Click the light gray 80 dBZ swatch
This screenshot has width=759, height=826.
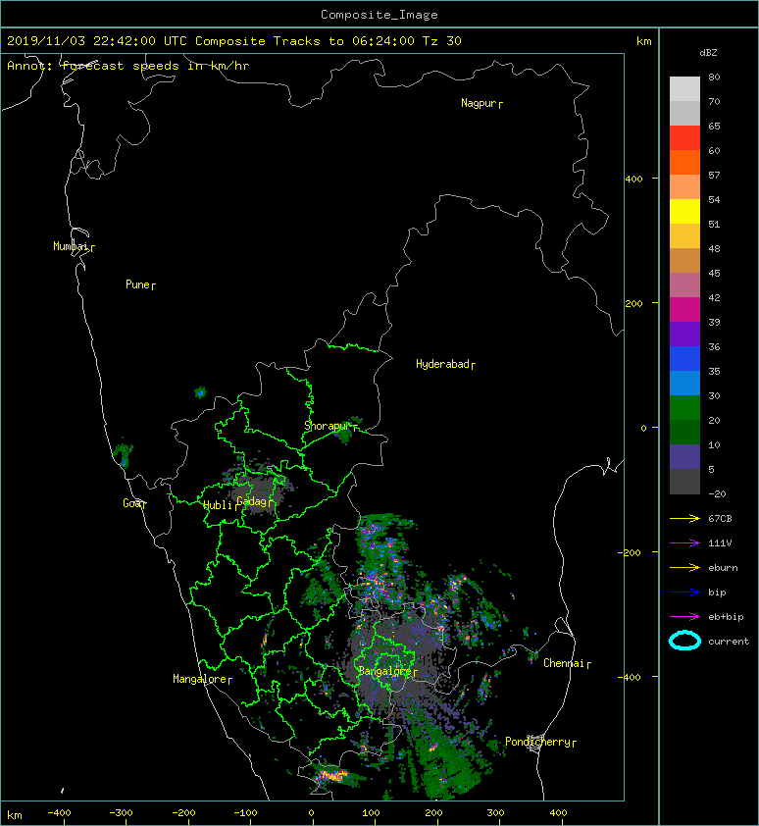(684, 88)
